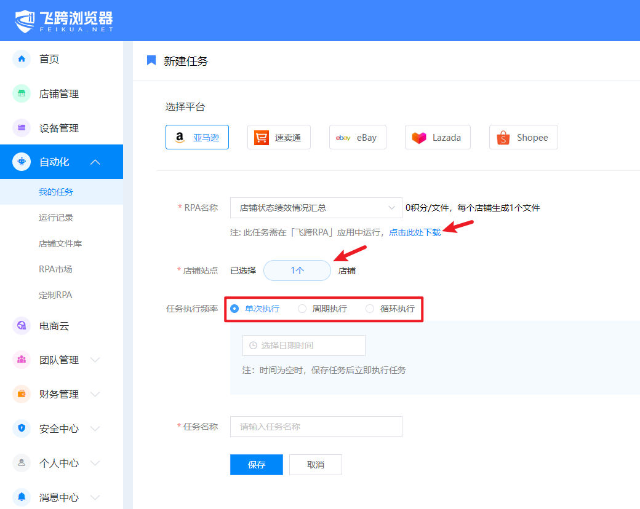Choose the Shopee platform option
This screenshot has width=640, height=509.
(x=523, y=137)
